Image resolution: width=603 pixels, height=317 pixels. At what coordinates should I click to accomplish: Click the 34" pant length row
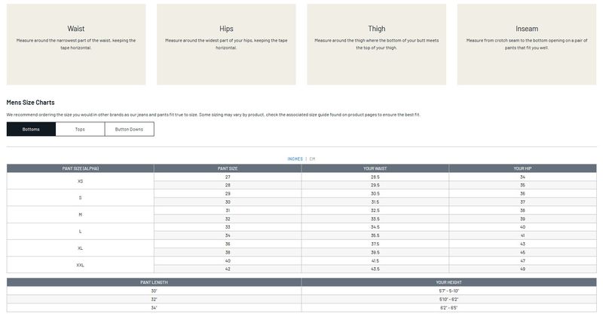click(154, 308)
